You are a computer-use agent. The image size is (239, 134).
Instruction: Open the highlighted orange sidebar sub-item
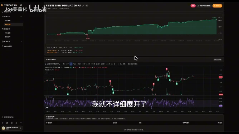pos(13,25)
